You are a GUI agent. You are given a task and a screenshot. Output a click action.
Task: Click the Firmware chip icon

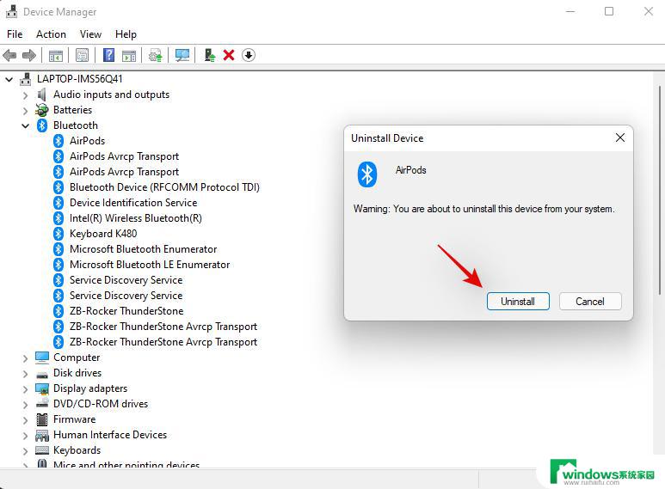[x=42, y=419]
